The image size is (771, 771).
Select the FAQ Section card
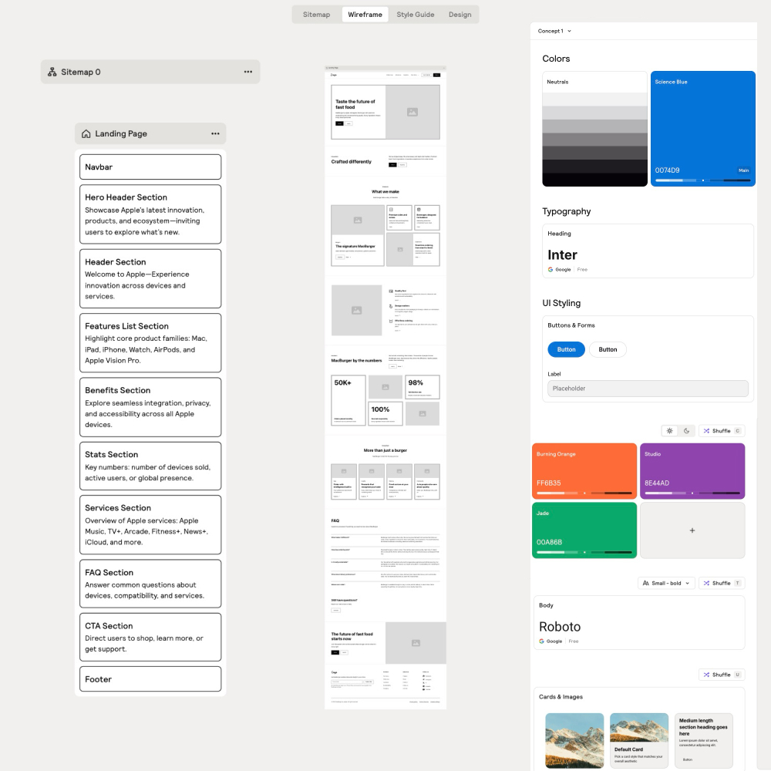click(150, 584)
